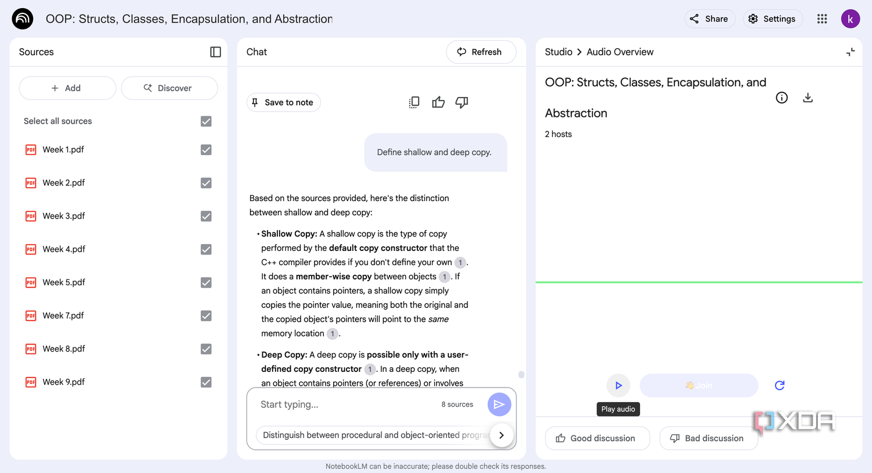Give the chat response a thumbs up

click(438, 102)
